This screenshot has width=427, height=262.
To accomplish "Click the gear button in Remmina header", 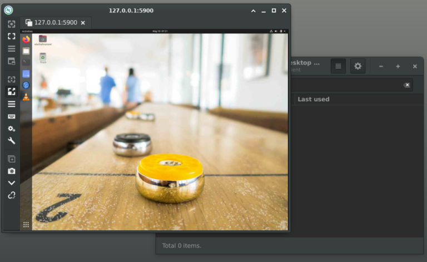I will pos(358,66).
